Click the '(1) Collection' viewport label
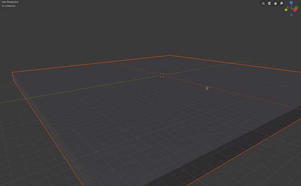This screenshot has height=186, width=301. [x=8, y=6]
